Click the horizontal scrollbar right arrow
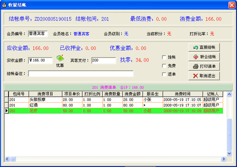This screenshot has height=167, width=237. point(223,159)
